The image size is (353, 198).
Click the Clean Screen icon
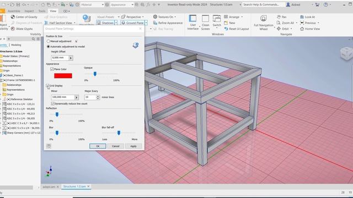tap(205, 18)
